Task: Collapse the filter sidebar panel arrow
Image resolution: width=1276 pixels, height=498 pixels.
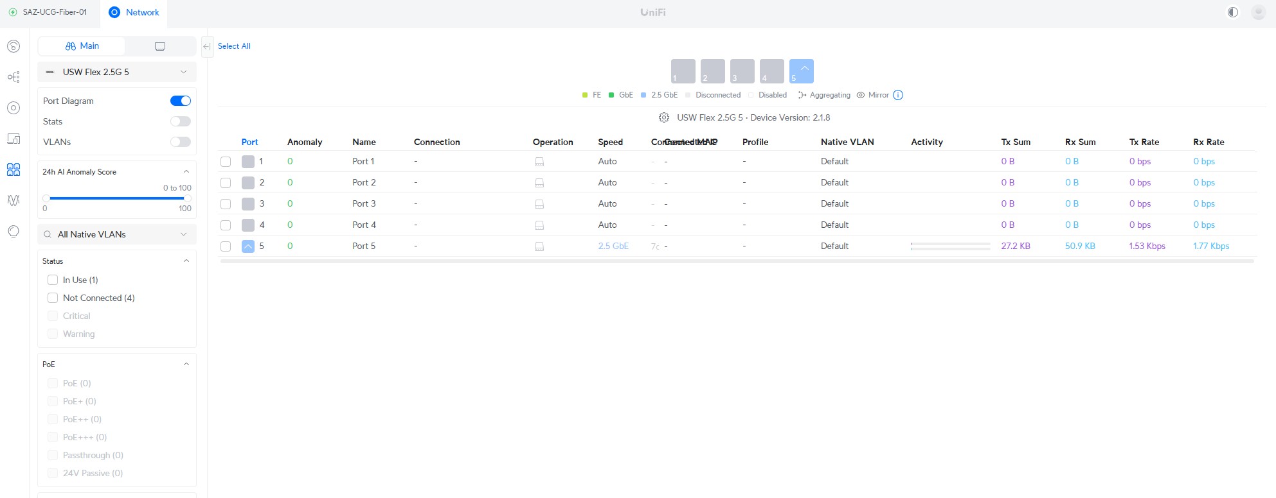Action: pyautogui.click(x=207, y=47)
